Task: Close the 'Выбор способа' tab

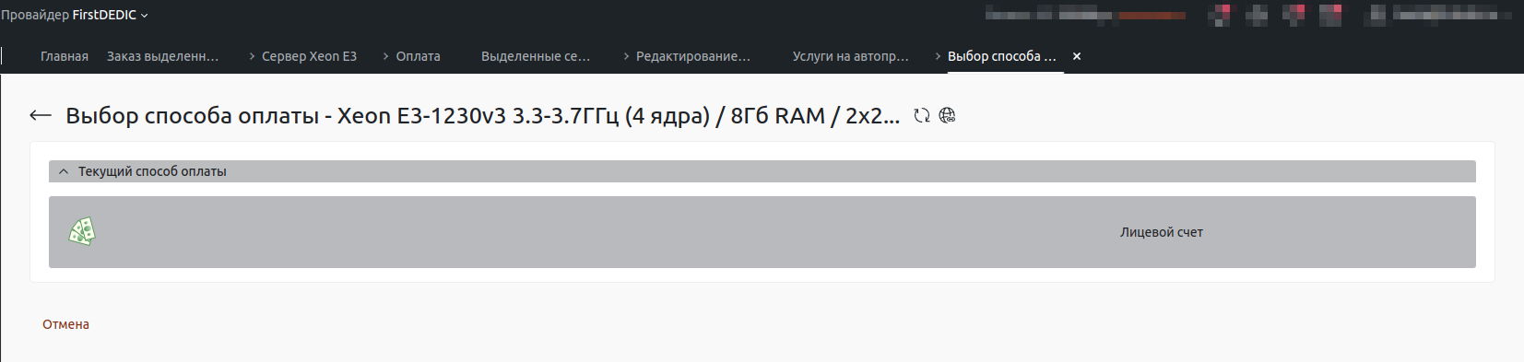Action: pos(1076,56)
